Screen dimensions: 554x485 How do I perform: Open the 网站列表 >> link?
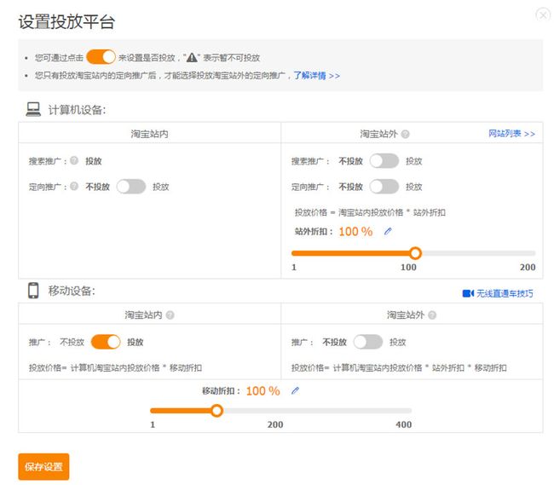click(511, 134)
